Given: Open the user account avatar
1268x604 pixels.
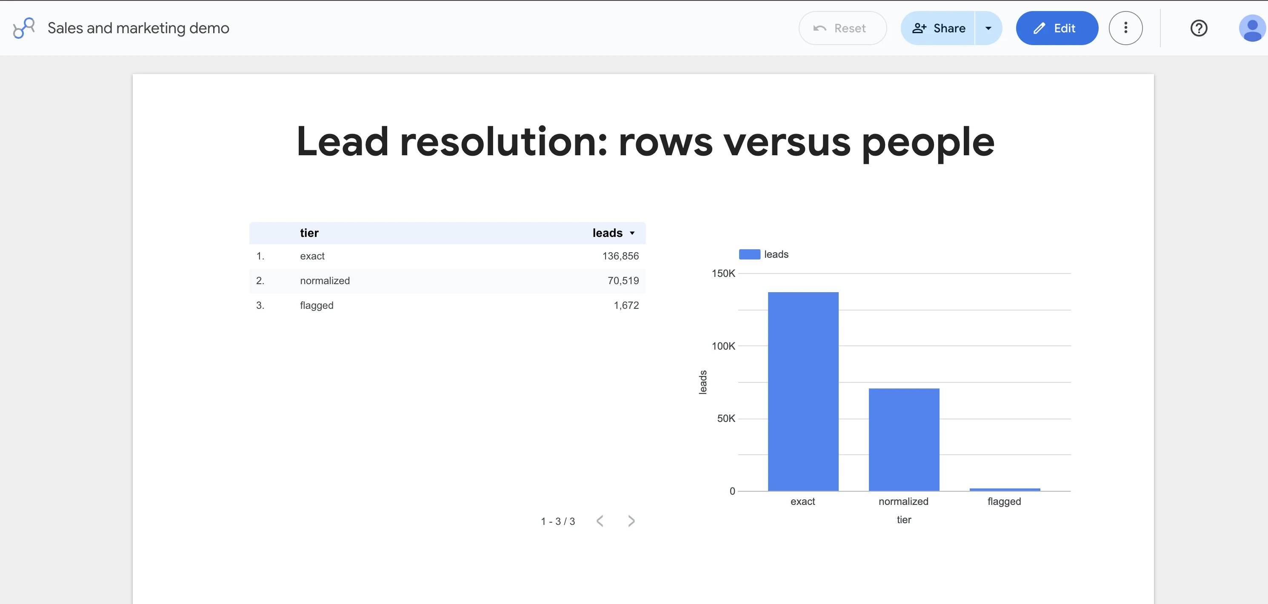Looking at the screenshot, I should click(1252, 28).
